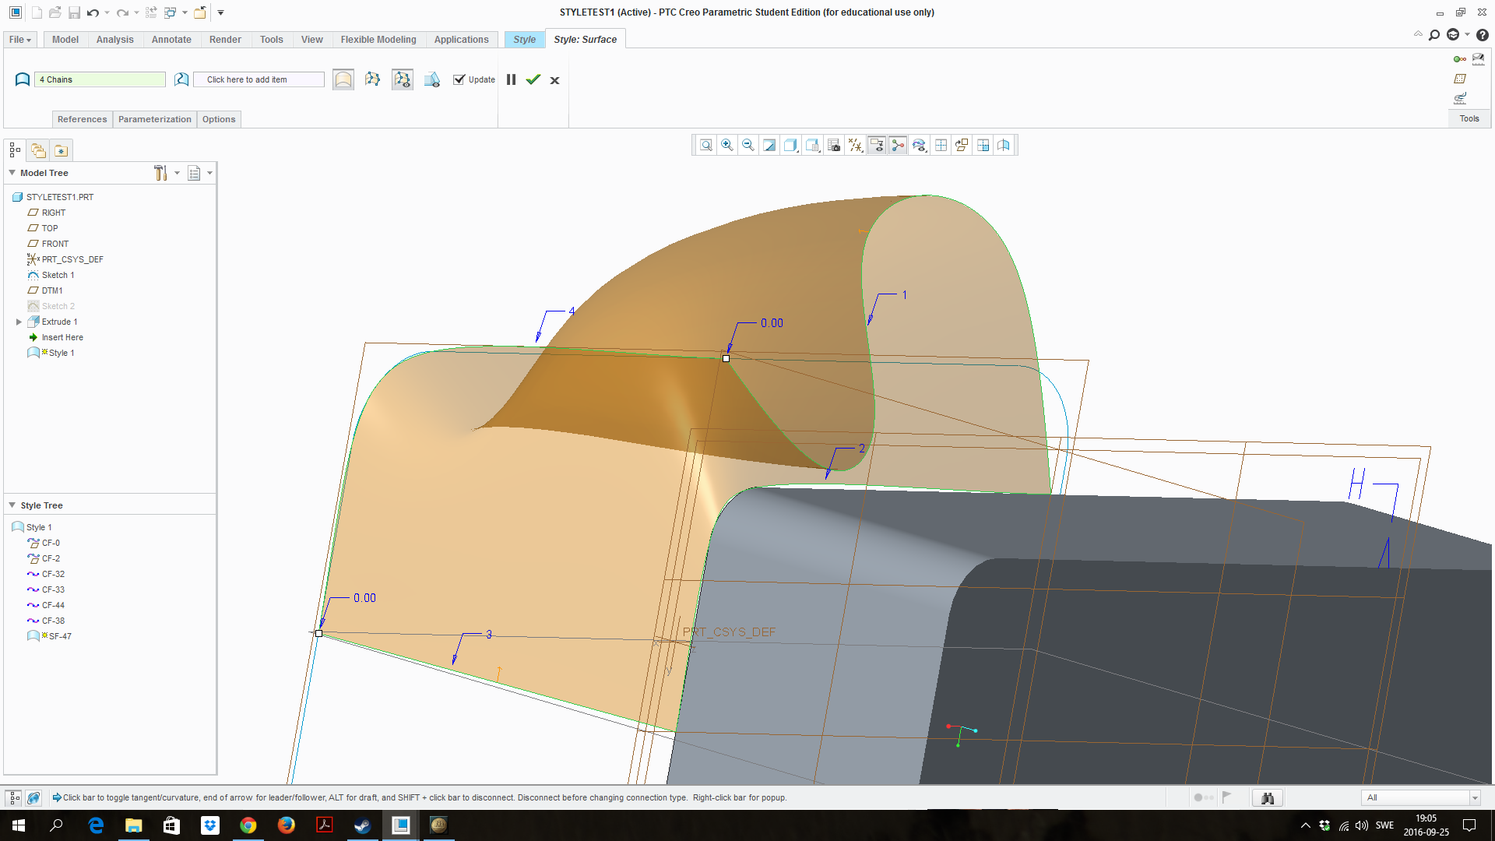
Task: Toggle the translucent surface preview button
Action: (x=343, y=79)
